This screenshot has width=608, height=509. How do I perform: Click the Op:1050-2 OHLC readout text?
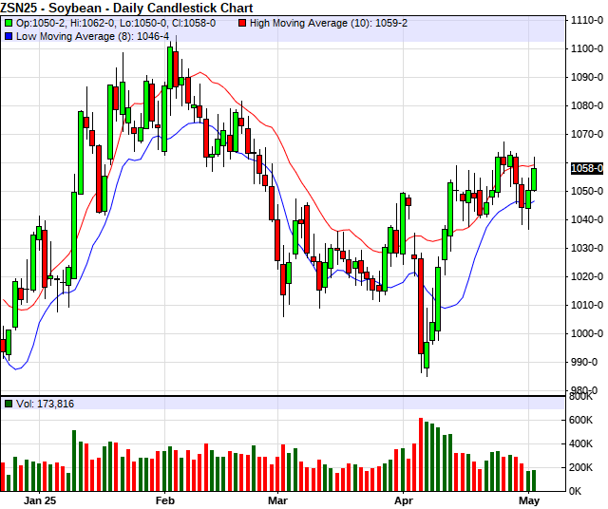coord(40,22)
